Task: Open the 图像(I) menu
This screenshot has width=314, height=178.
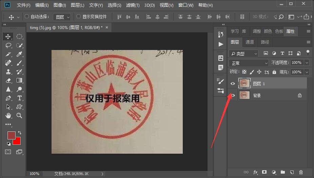Action: pos(60,5)
